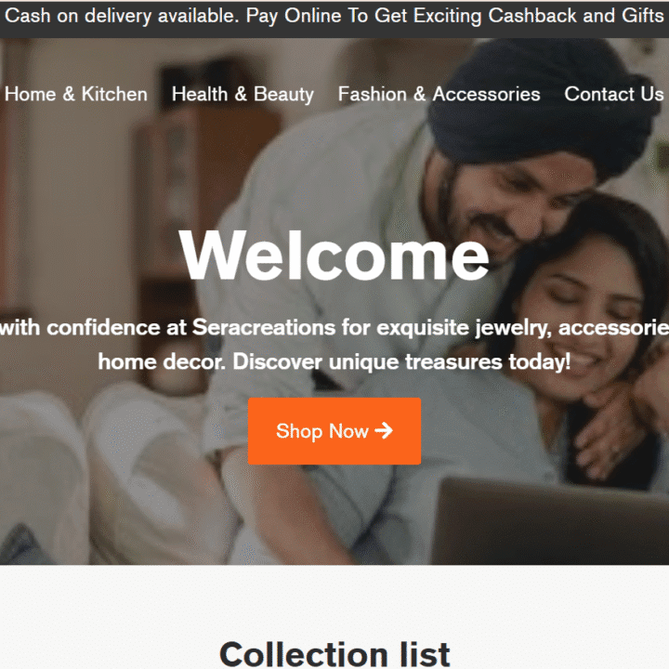
Task: Click 'Discover unique treasures today!' text
Action: [401, 361]
